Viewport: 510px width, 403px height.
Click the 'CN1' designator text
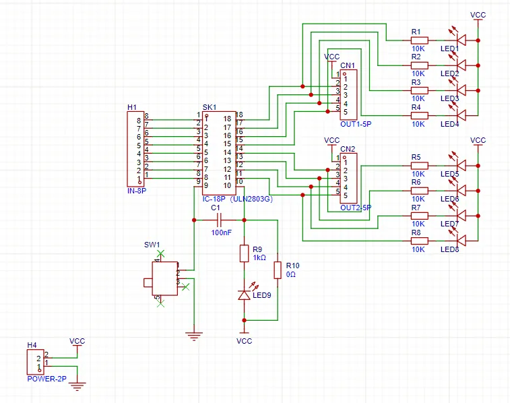348,65
